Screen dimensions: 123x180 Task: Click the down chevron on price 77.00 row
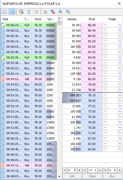coord(105,111)
